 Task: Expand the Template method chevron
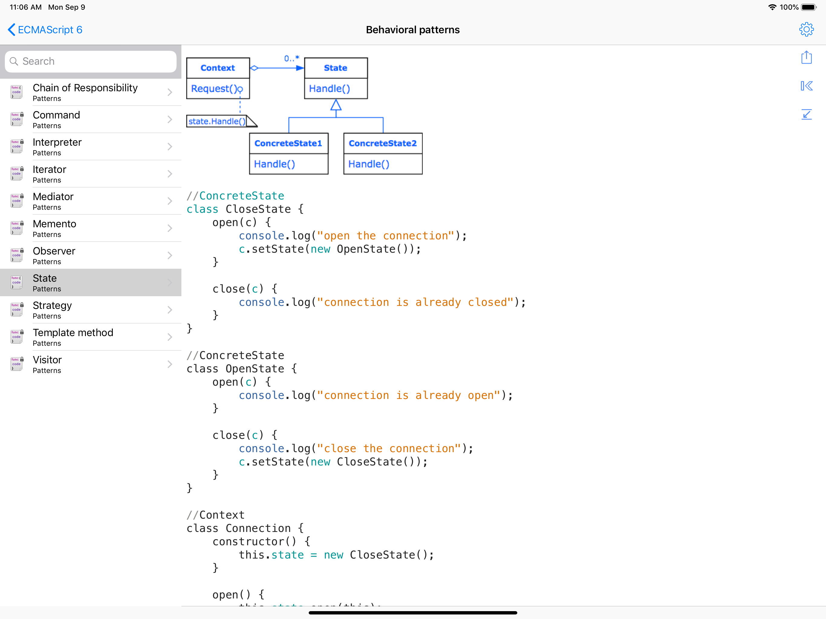170,337
